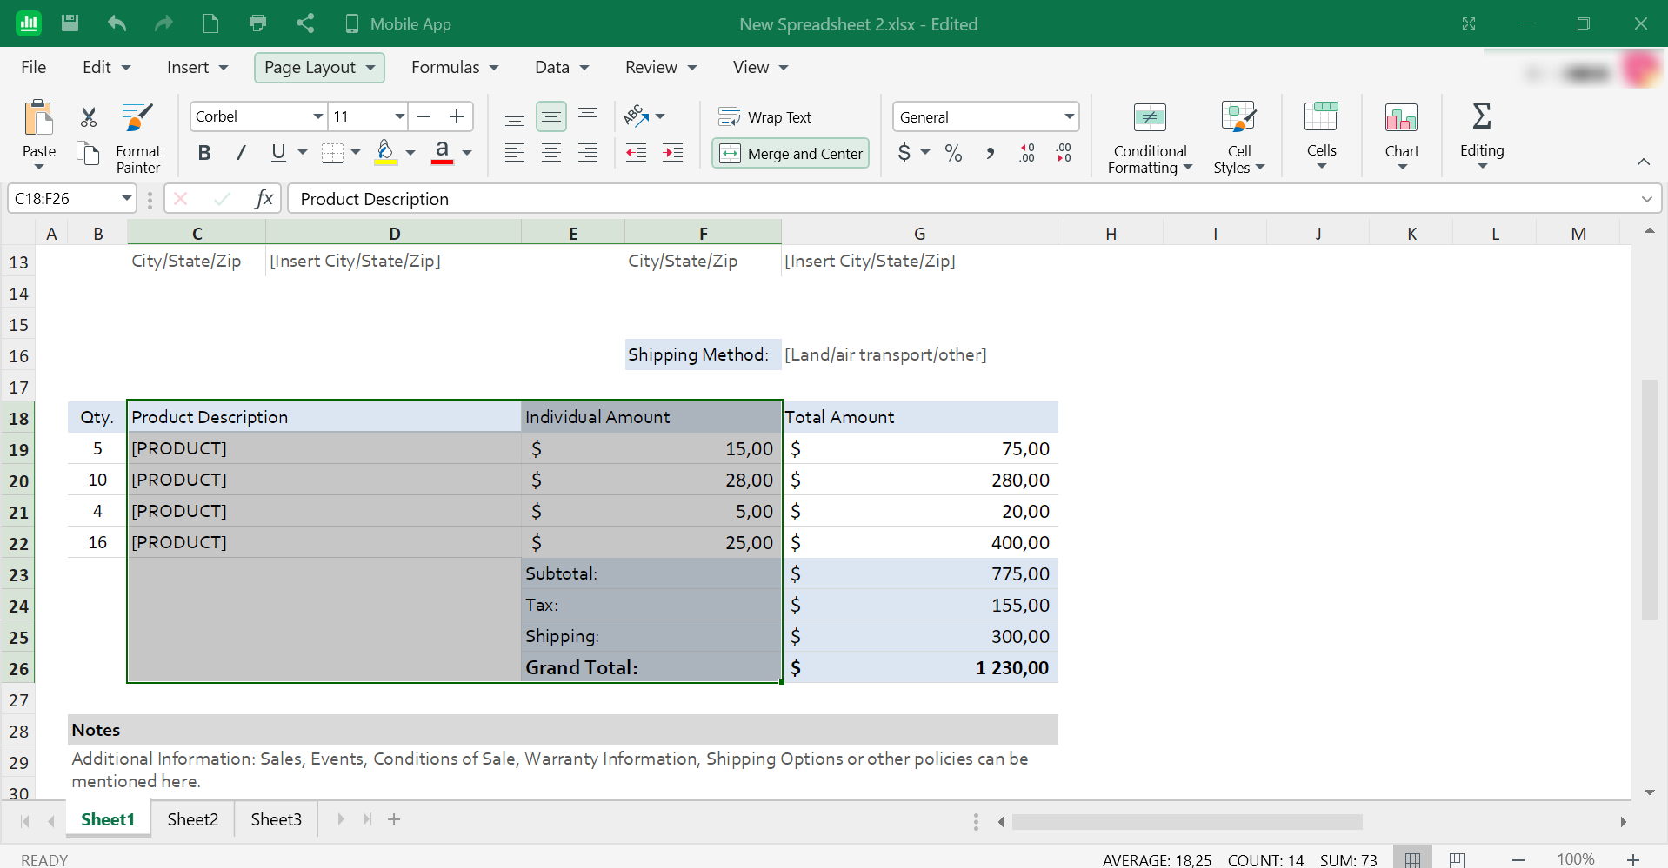Align text left
Viewport: 1668px width, 868px height.
pyautogui.click(x=515, y=153)
